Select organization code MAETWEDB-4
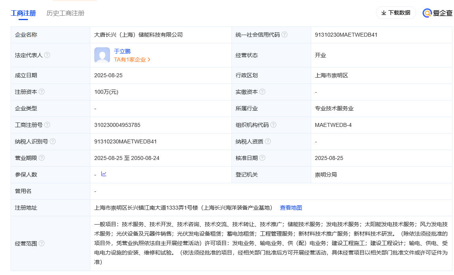The width and height of the screenshot is (454, 275). point(333,125)
